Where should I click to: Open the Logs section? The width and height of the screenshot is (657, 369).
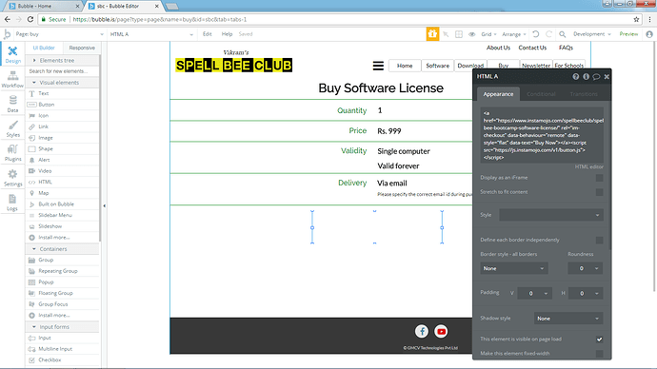[12, 203]
